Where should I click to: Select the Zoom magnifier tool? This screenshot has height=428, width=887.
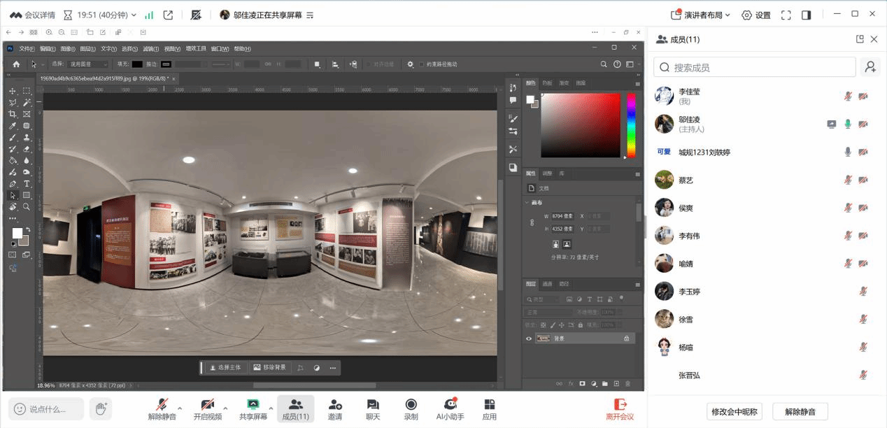27,207
